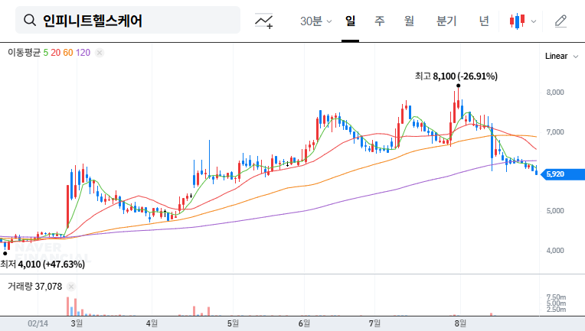Click the 8월 date axis label
The width and height of the screenshot is (585, 331).
click(x=460, y=323)
